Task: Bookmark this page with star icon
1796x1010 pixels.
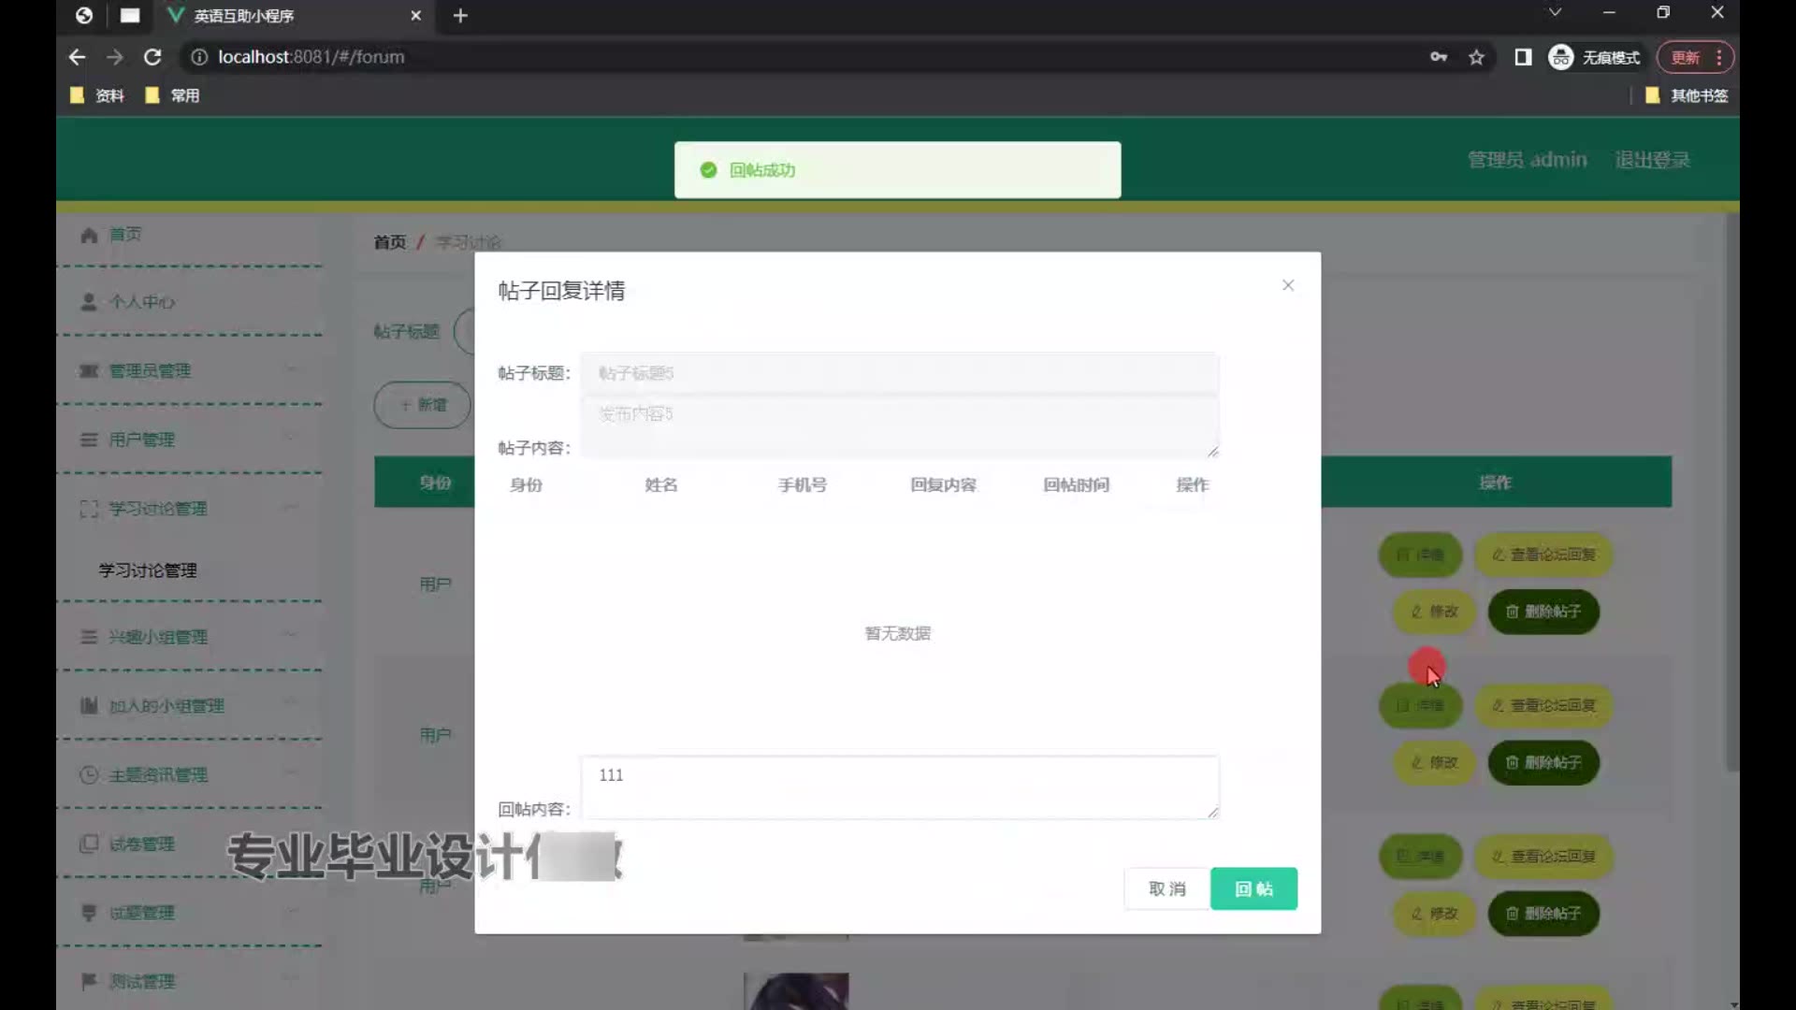Action: 1476,57
